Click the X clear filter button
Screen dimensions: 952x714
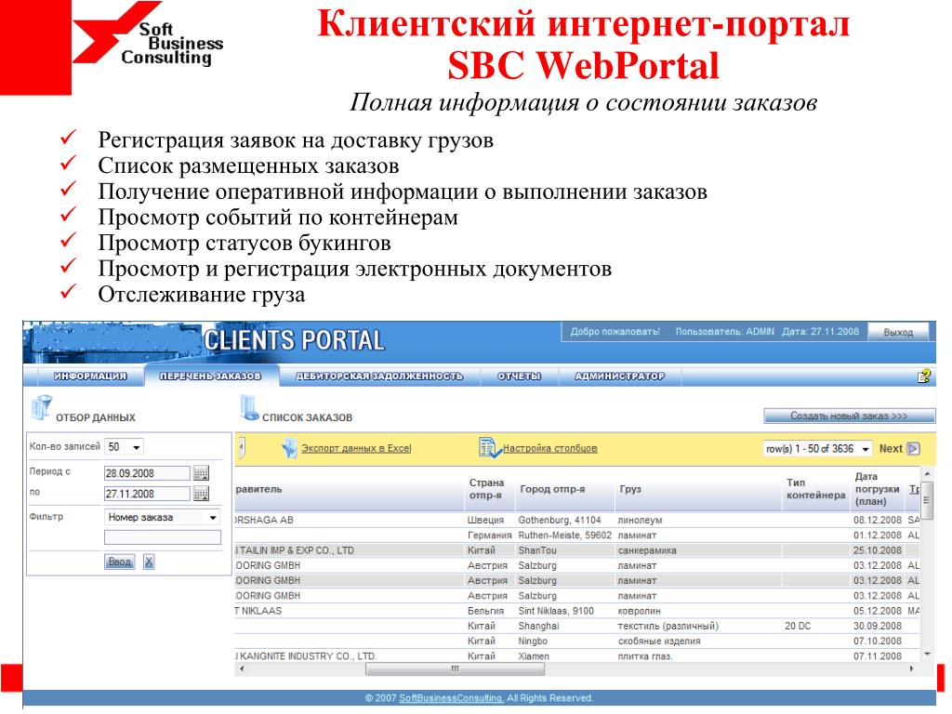coord(149,562)
